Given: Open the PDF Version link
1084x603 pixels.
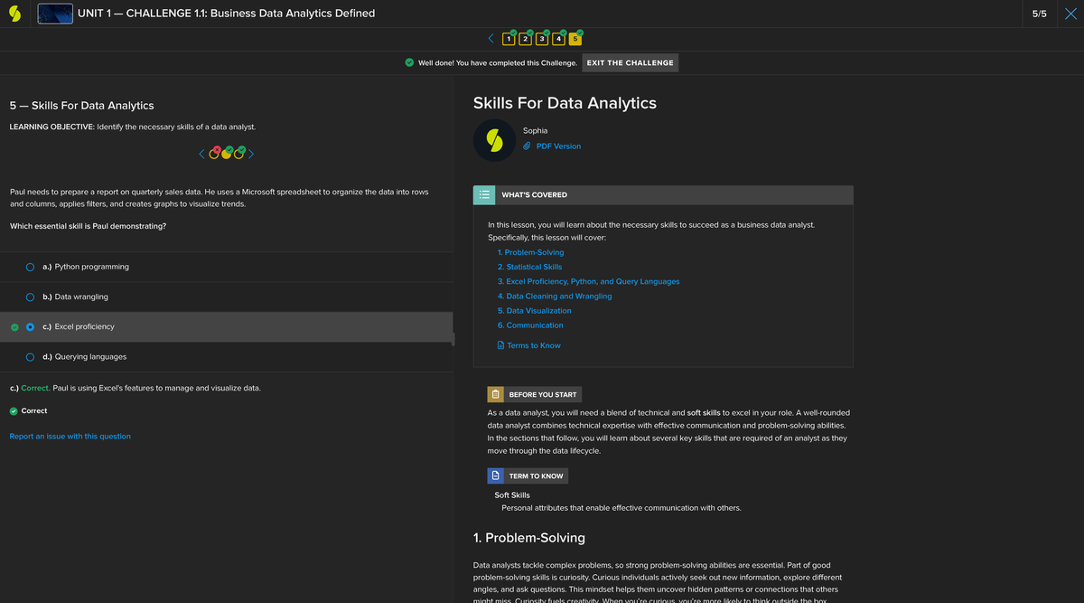Looking at the screenshot, I should tap(558, 146).
